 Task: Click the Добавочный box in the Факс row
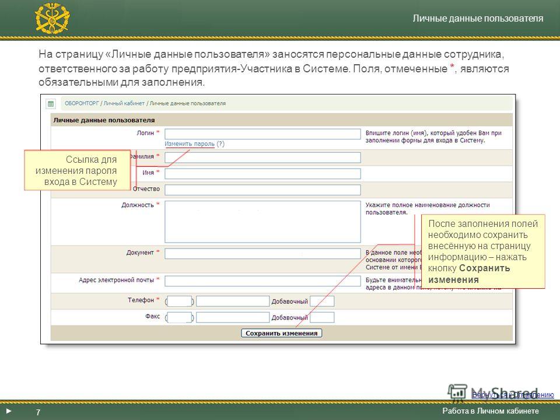tap(322, 317)
